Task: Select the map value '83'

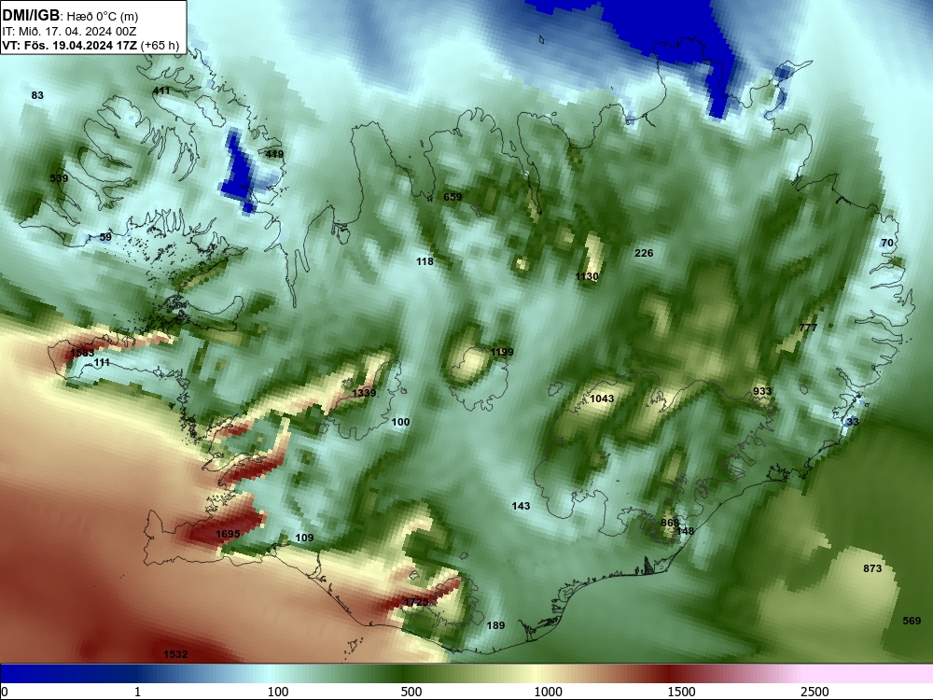Action: (37, 95)
